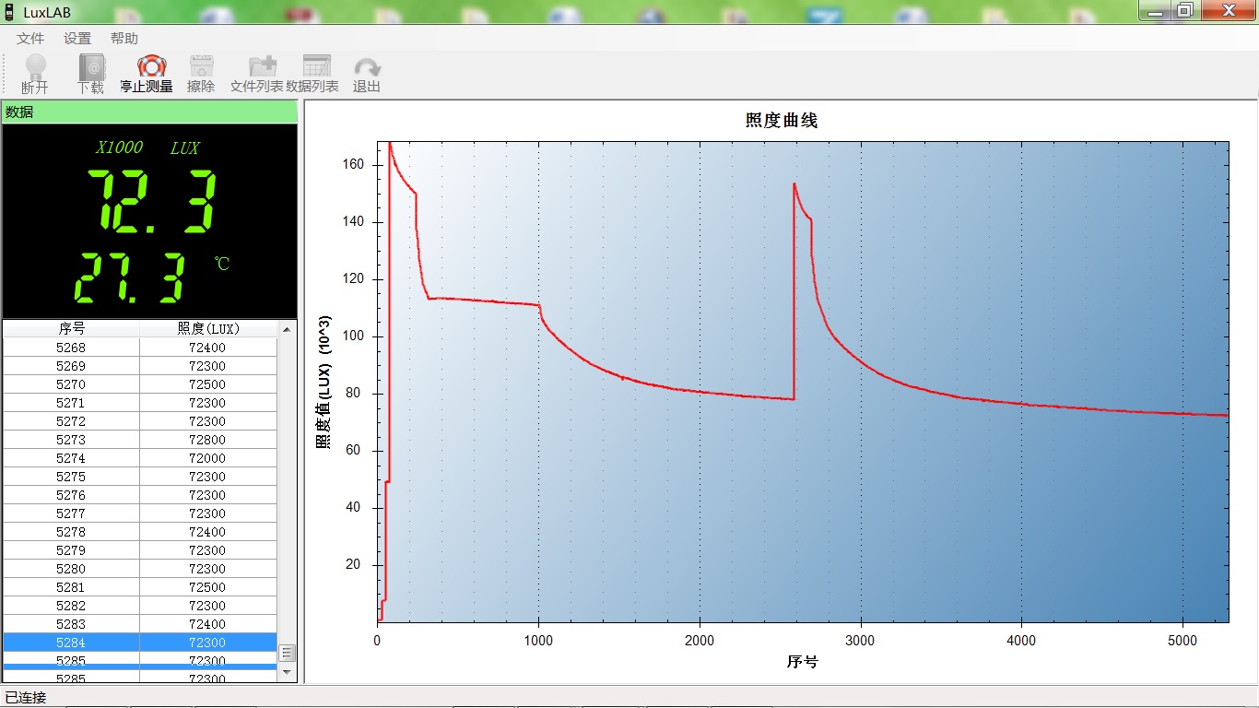Click the LuxLAB app icon in title bar
1259x708 pixels.
[x=10, y=12]
